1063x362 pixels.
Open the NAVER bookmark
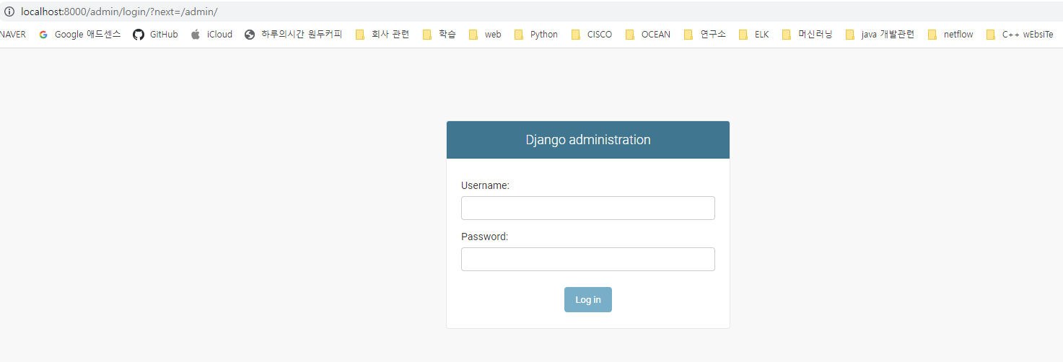click(12, 35)
